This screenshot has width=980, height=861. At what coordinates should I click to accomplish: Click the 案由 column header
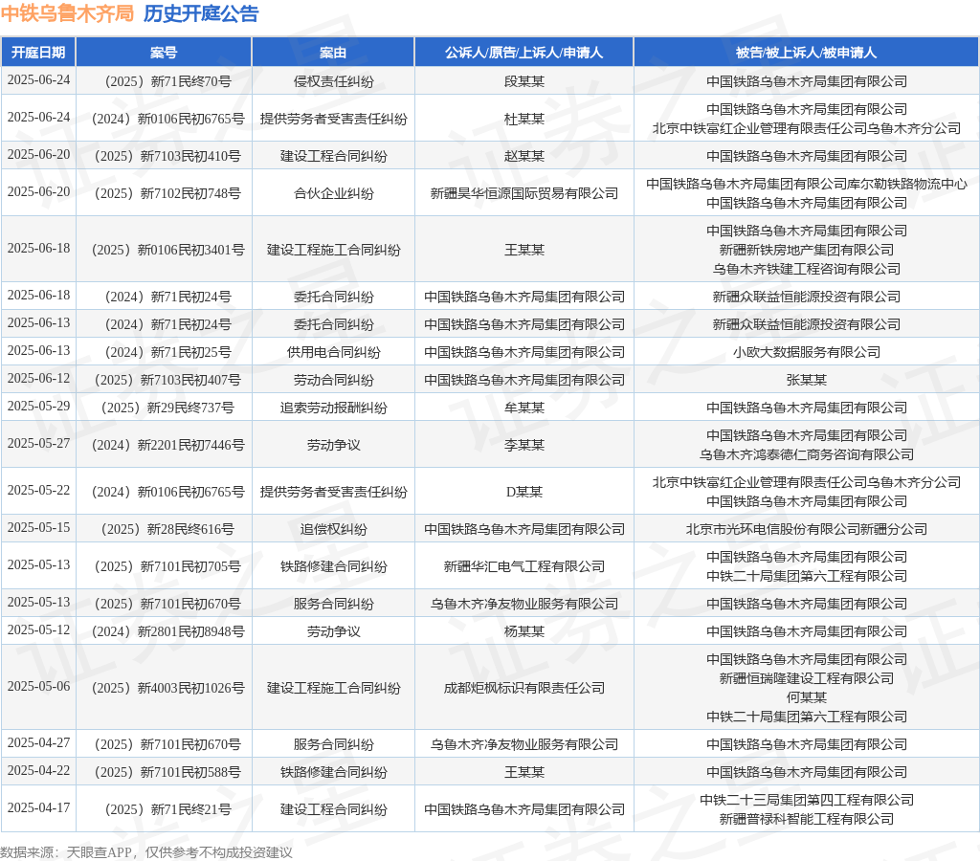point(333,53)
